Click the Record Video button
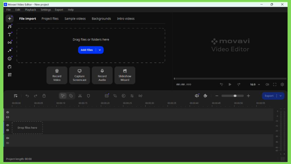The width and height of the screenshot is (291, 164). 57,75
